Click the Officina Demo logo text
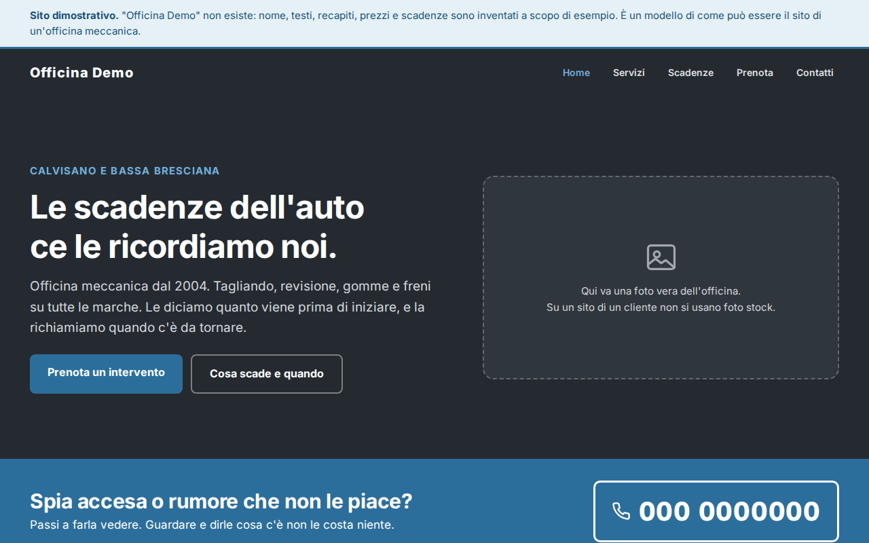The height and width of the screenshot is (543, 869). point(81,73)
